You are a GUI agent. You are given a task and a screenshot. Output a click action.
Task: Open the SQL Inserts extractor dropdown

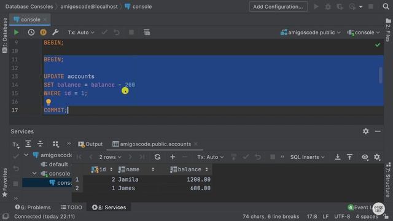coord(307,157)
